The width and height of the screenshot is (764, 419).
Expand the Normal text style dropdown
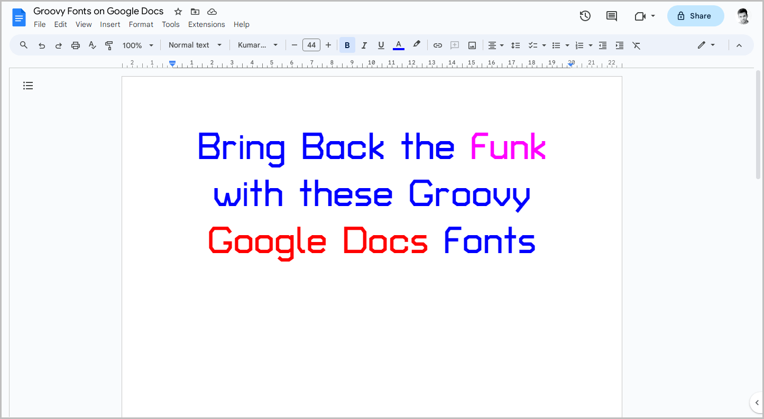pyautogui.click(x=194, y=45)
